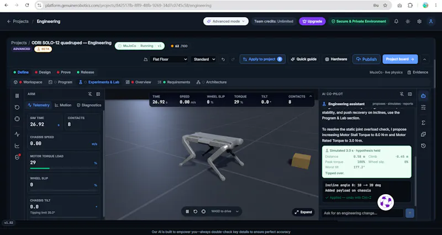The width and height of the screenshot is (442, 235).
Task: Go back with the Projects arrow link
Action: coord(18,22)
